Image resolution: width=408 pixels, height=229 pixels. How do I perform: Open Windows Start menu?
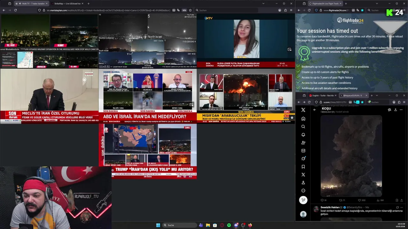pos(158,225)
